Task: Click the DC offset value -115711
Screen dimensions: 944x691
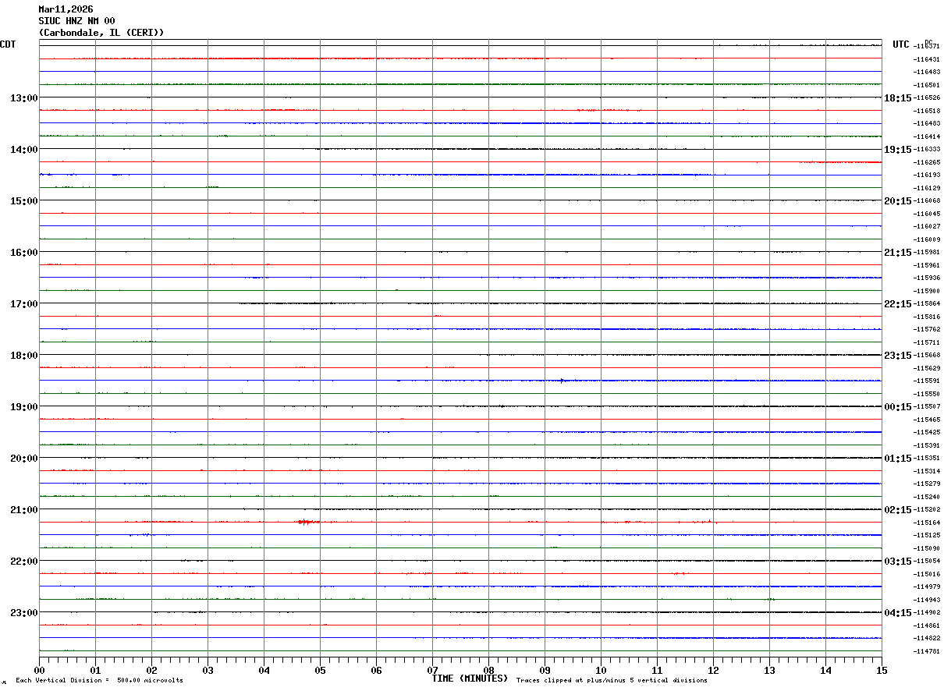Action: [x=926, y=342]
